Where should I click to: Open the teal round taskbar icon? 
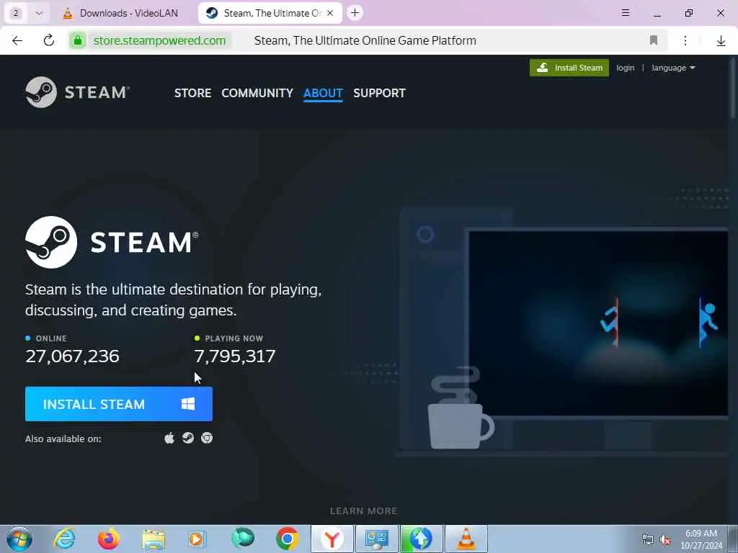(x=243, y=538)
